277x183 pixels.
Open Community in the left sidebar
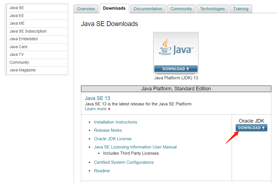(37, 62)
